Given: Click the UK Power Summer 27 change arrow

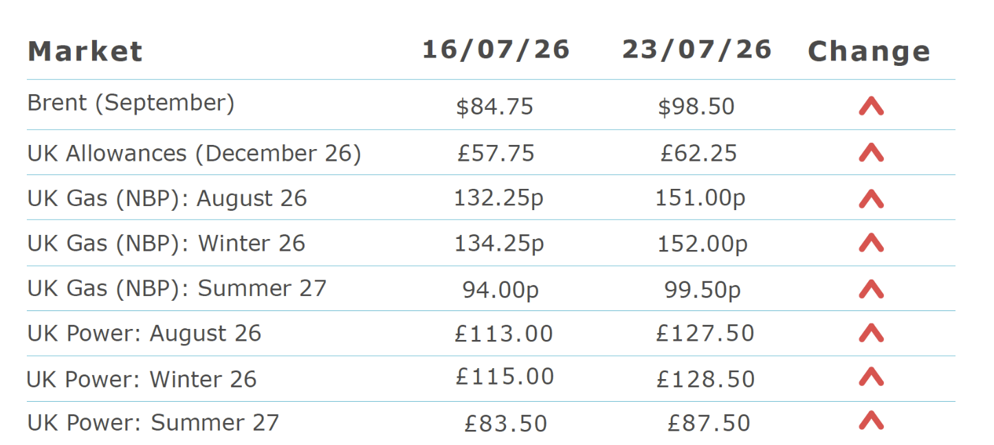Looking at the screenshot, I should click(x=871, y=420).
